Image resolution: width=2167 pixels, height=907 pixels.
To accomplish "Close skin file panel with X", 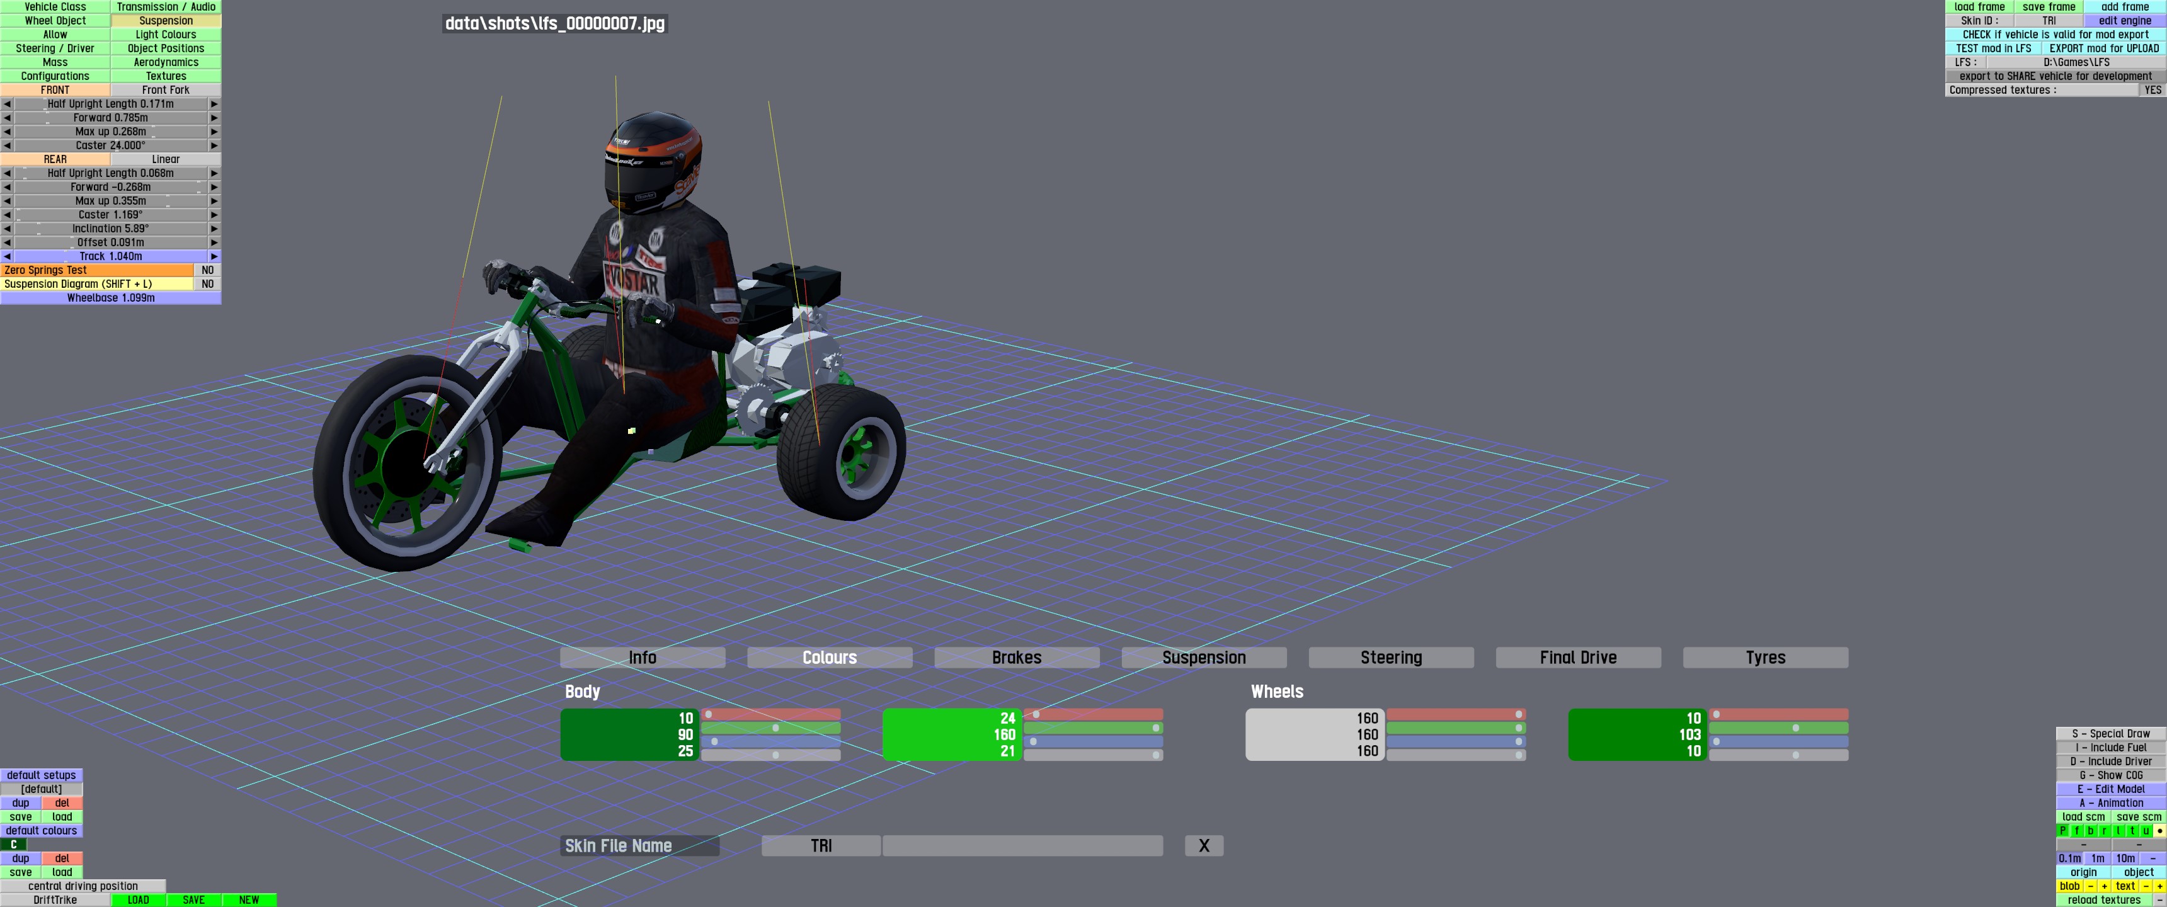I will tap(1203, 845).
